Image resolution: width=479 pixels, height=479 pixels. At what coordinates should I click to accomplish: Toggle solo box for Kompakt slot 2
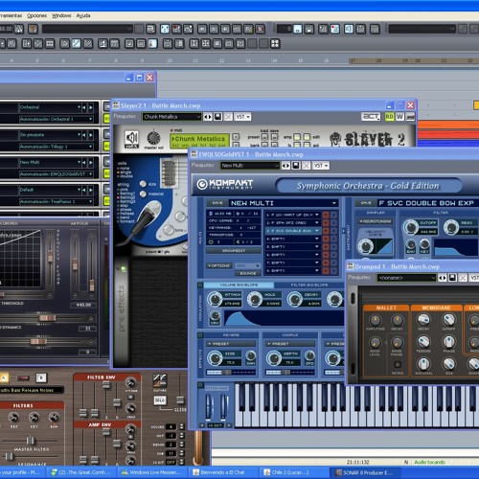(333, 222)
